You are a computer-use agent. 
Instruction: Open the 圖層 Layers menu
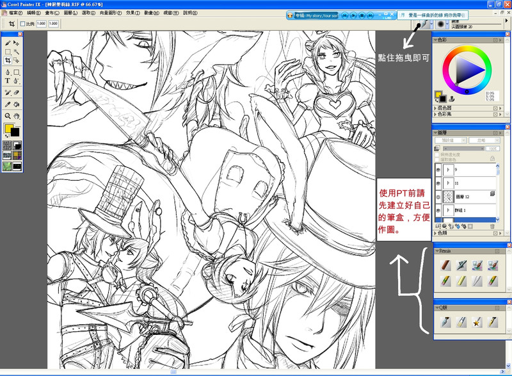coord(70,13)
